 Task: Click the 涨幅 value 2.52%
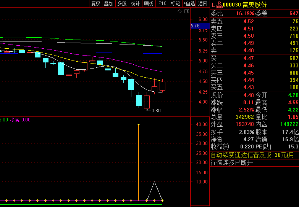(247, 110)
